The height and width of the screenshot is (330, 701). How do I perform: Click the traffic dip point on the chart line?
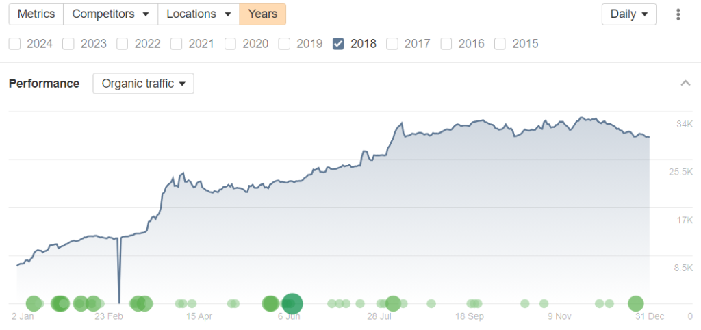click(x=119, y=301)
